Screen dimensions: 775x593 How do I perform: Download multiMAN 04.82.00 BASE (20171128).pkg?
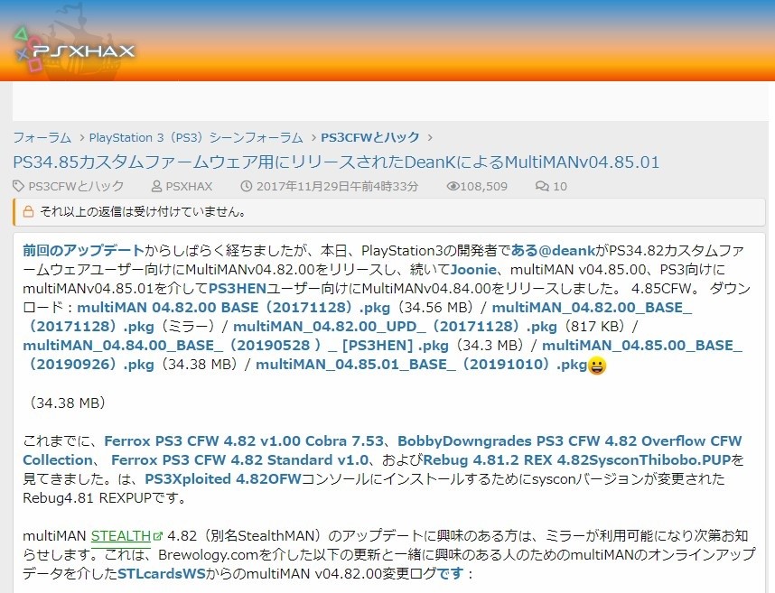pyautogui.click(x=233, y=308)
